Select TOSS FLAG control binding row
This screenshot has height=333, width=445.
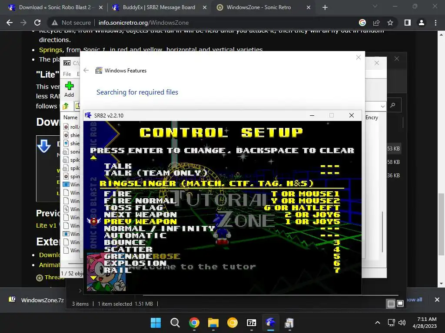(221, 208)
